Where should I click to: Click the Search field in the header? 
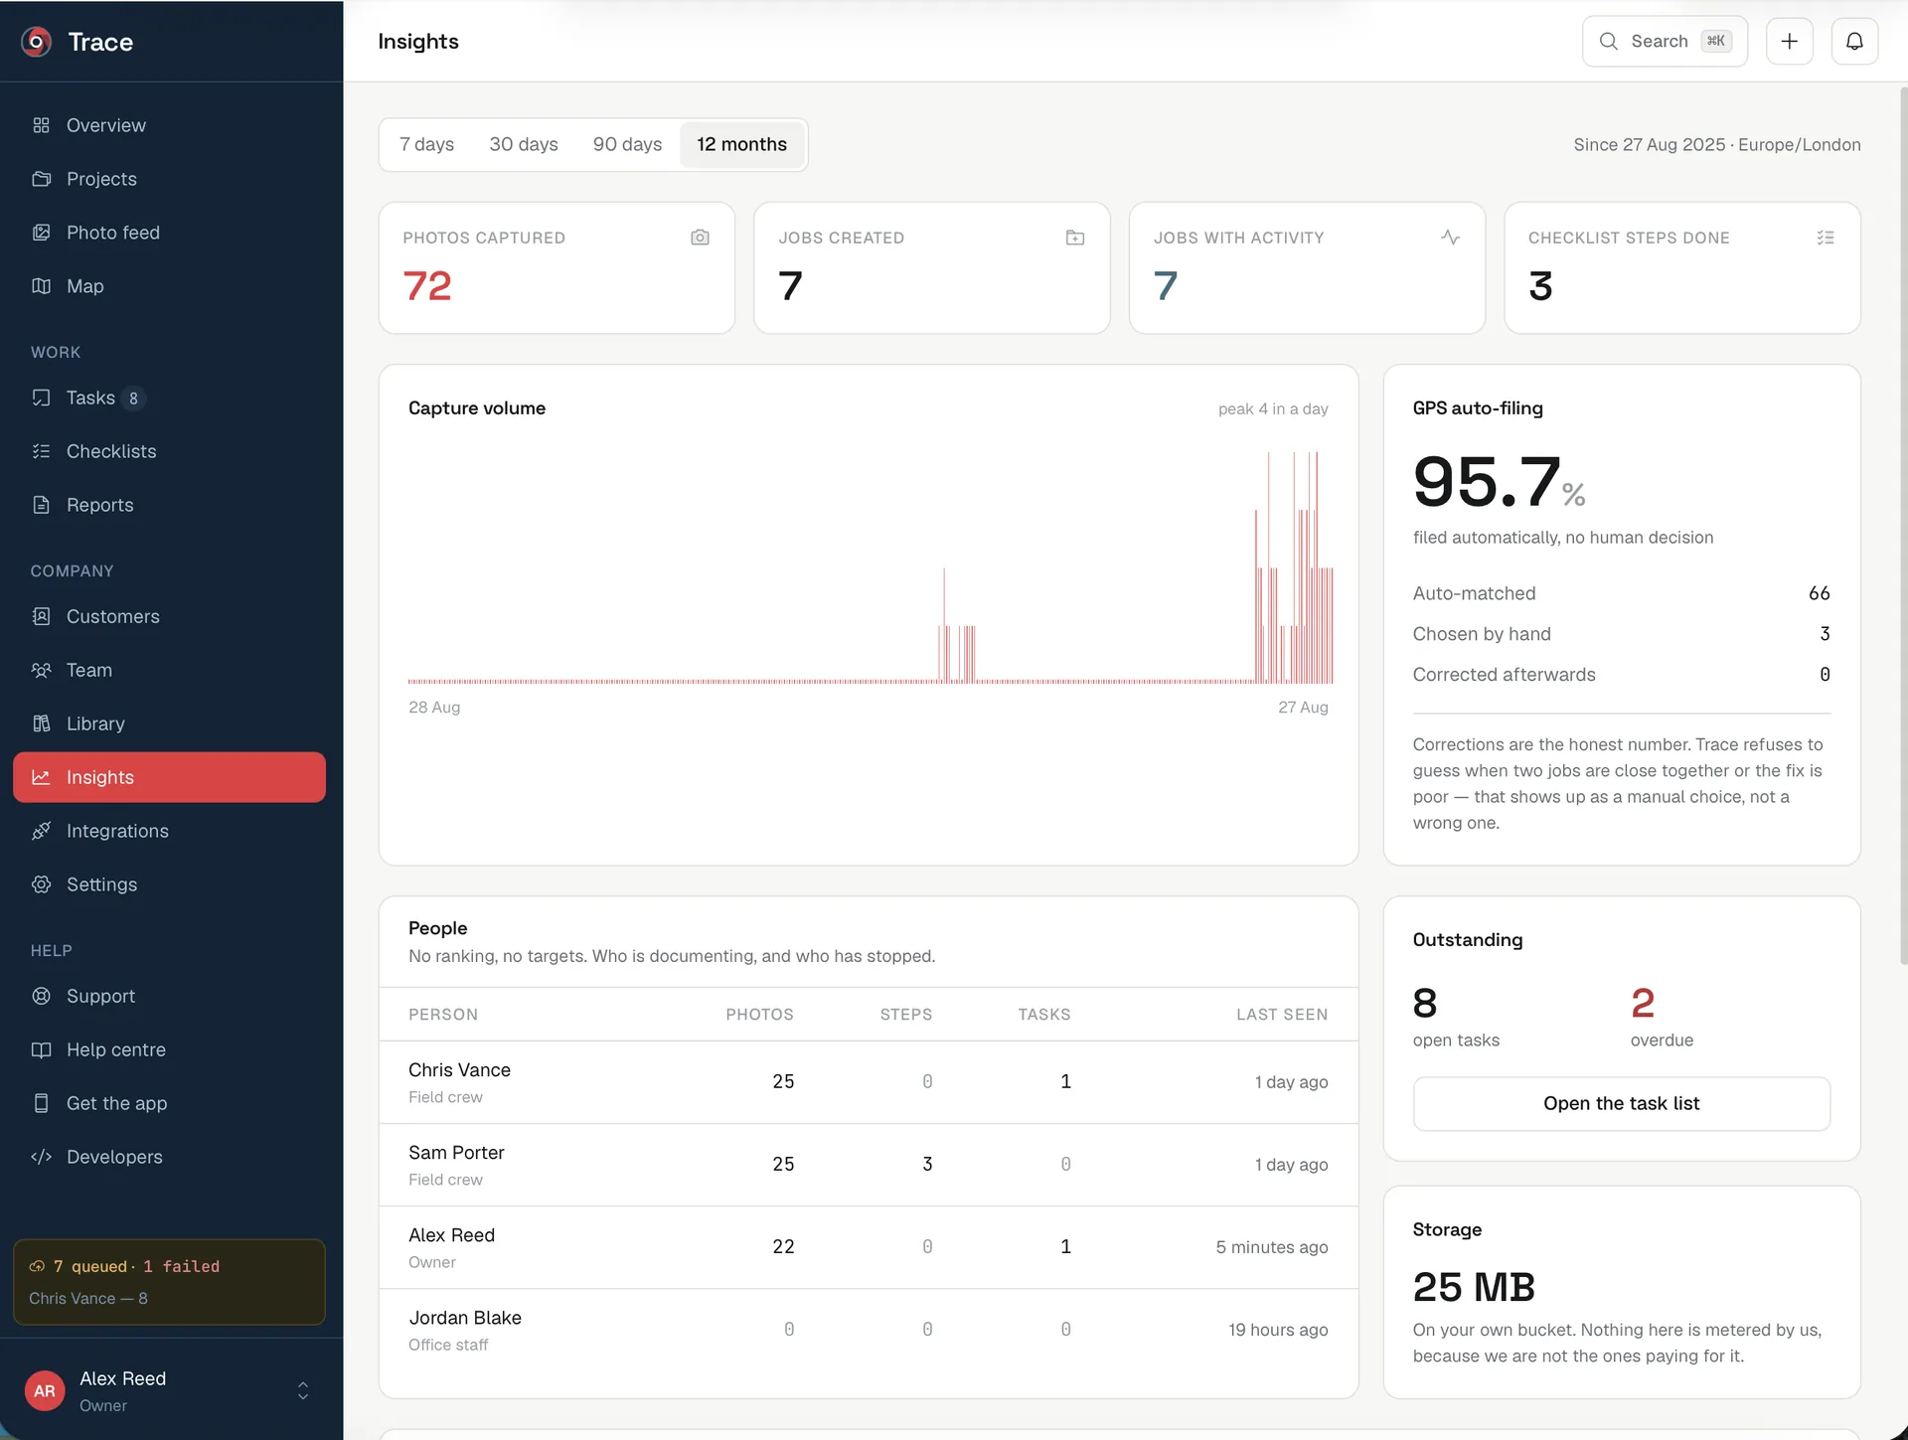point(1665,42)
